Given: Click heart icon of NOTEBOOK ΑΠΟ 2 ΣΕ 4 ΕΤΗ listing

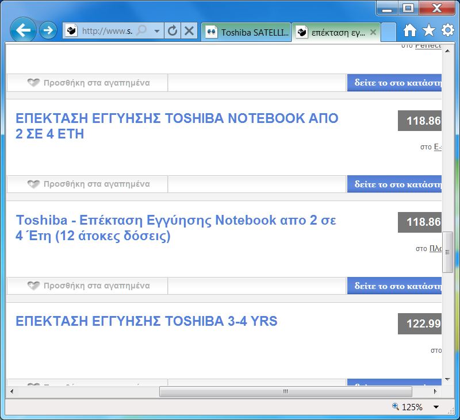Looking at the screenshot, I should pyautogui.click(x=33, y=184).
